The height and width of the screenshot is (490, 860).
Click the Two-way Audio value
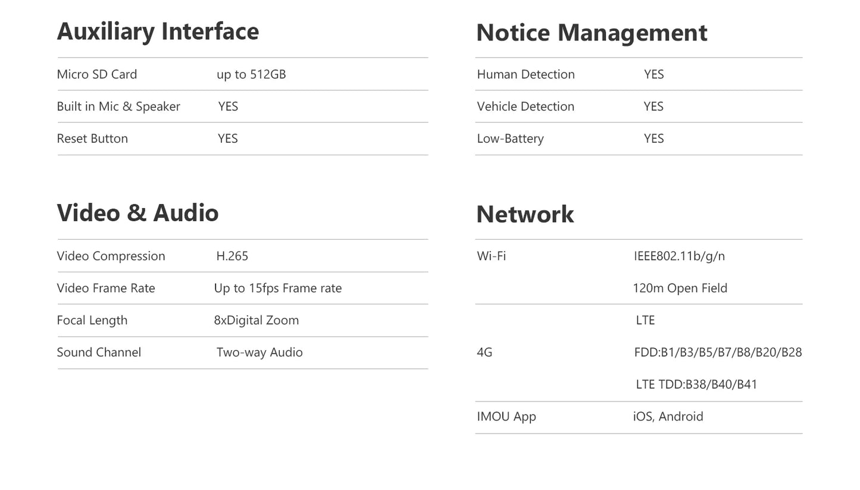click(x=259, y=353)
